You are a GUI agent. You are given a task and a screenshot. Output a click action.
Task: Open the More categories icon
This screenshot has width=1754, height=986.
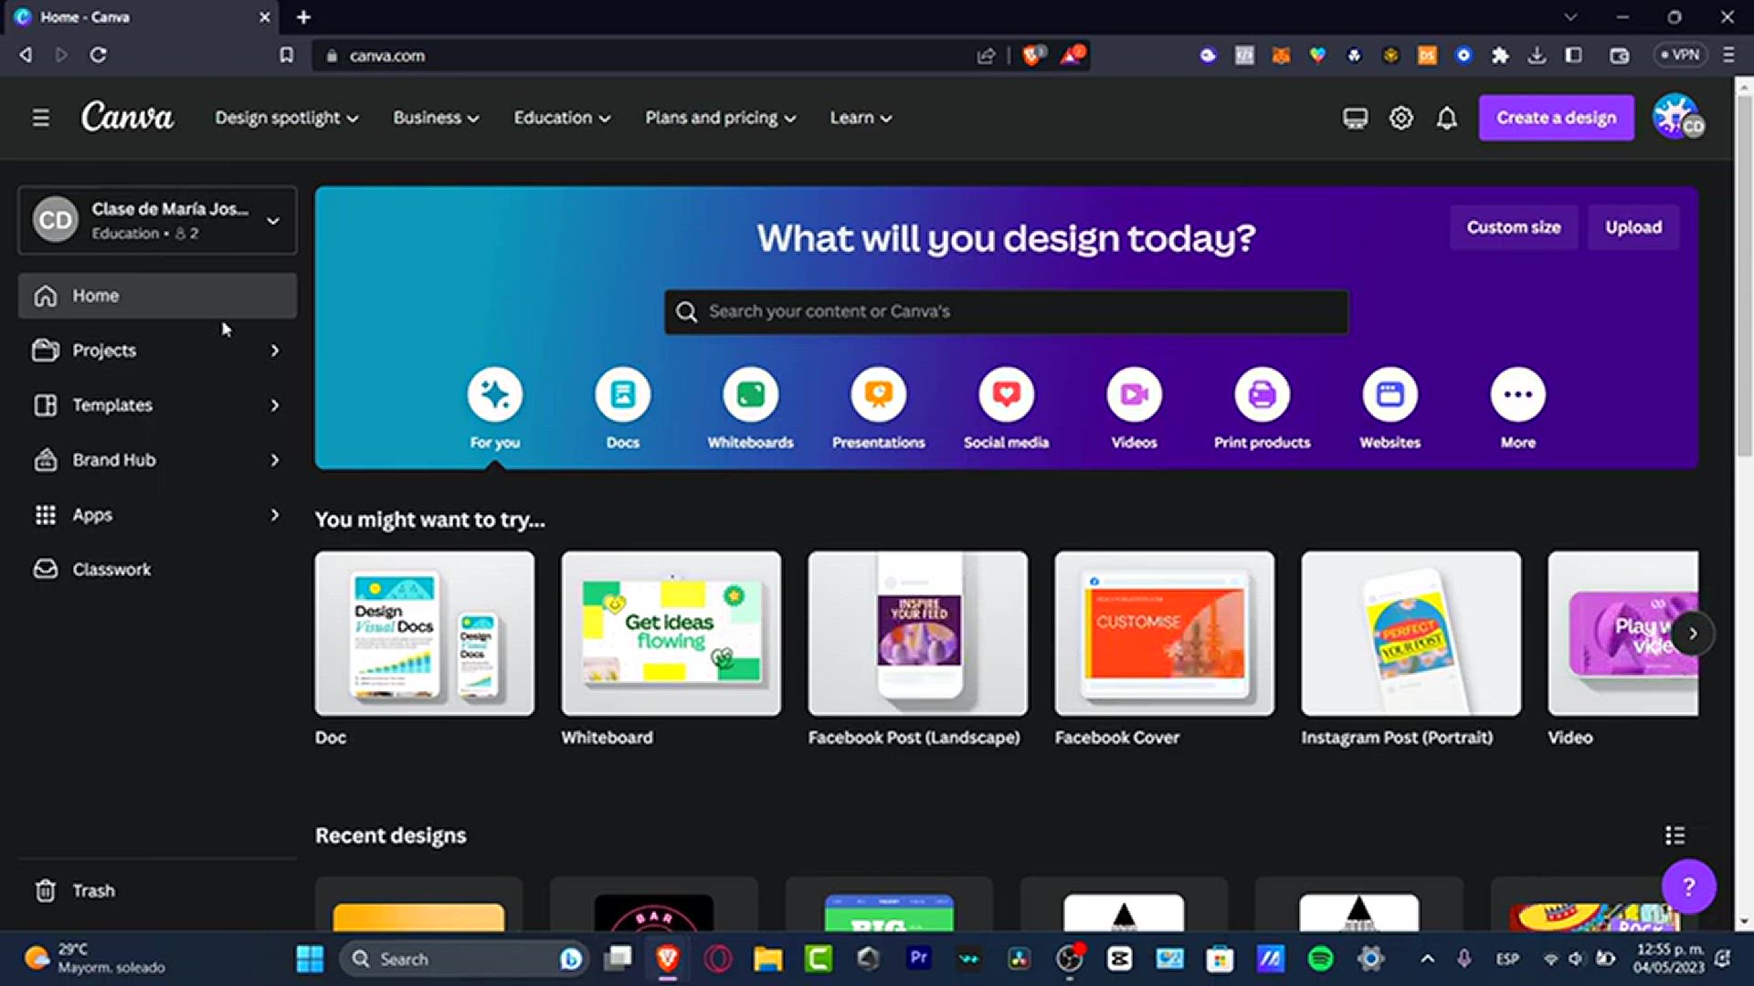1518,394
